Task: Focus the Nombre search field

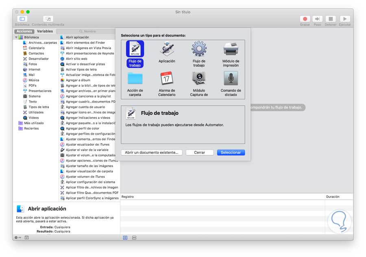Action: click(86, 31)
